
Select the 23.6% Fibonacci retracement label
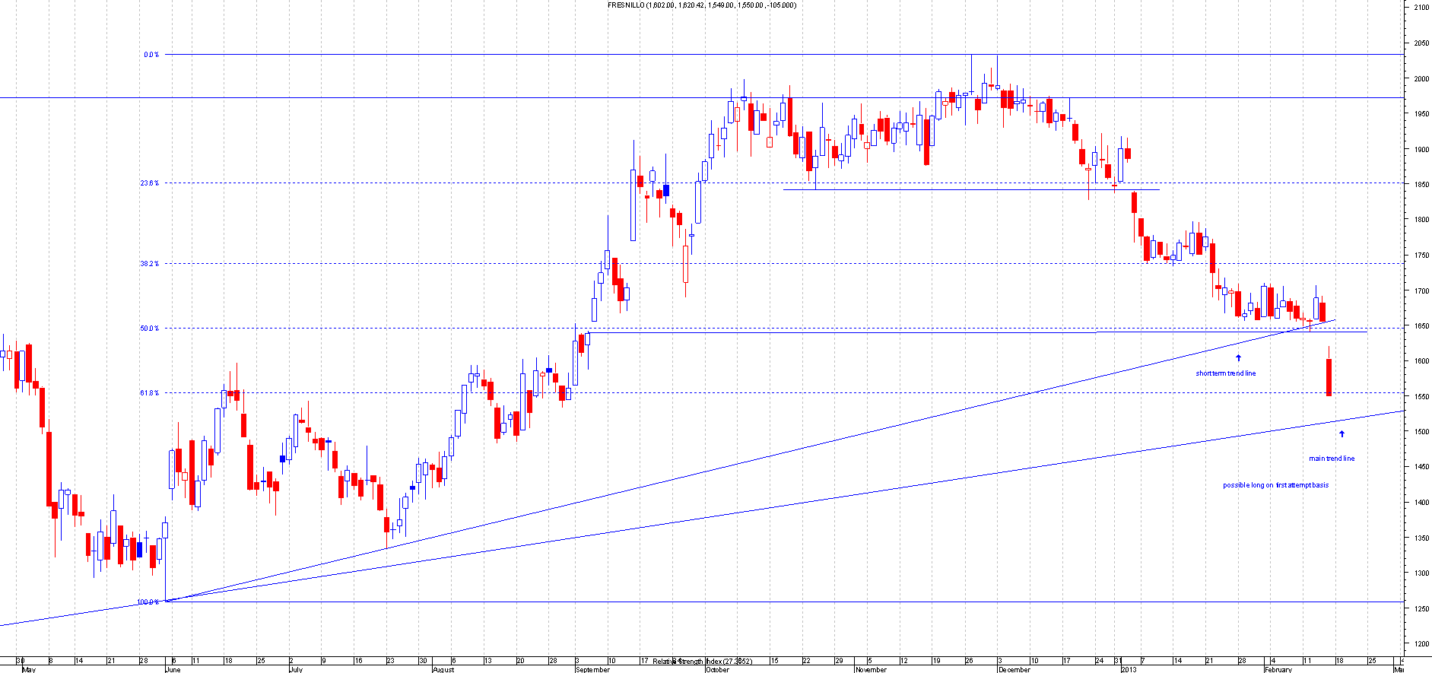(x=149, y=183)
